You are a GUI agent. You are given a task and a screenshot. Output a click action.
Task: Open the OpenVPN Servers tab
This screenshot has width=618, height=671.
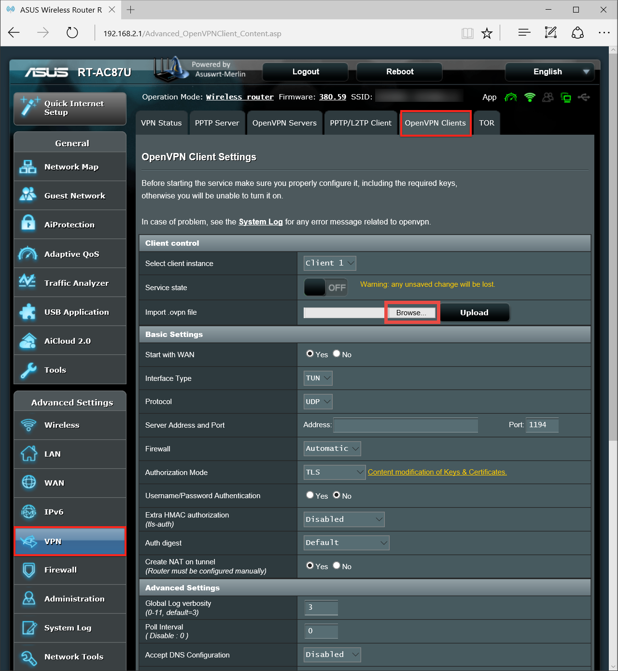284,123
